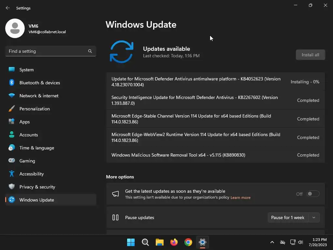Launch Google Chrome from the taskbar
Viewport: 333px width, 250px height.
pos(188,242)
